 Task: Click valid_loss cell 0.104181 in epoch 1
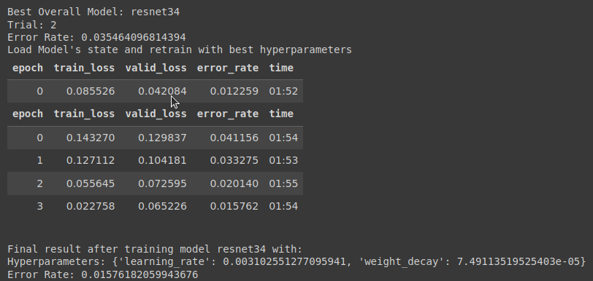(162, 160)
